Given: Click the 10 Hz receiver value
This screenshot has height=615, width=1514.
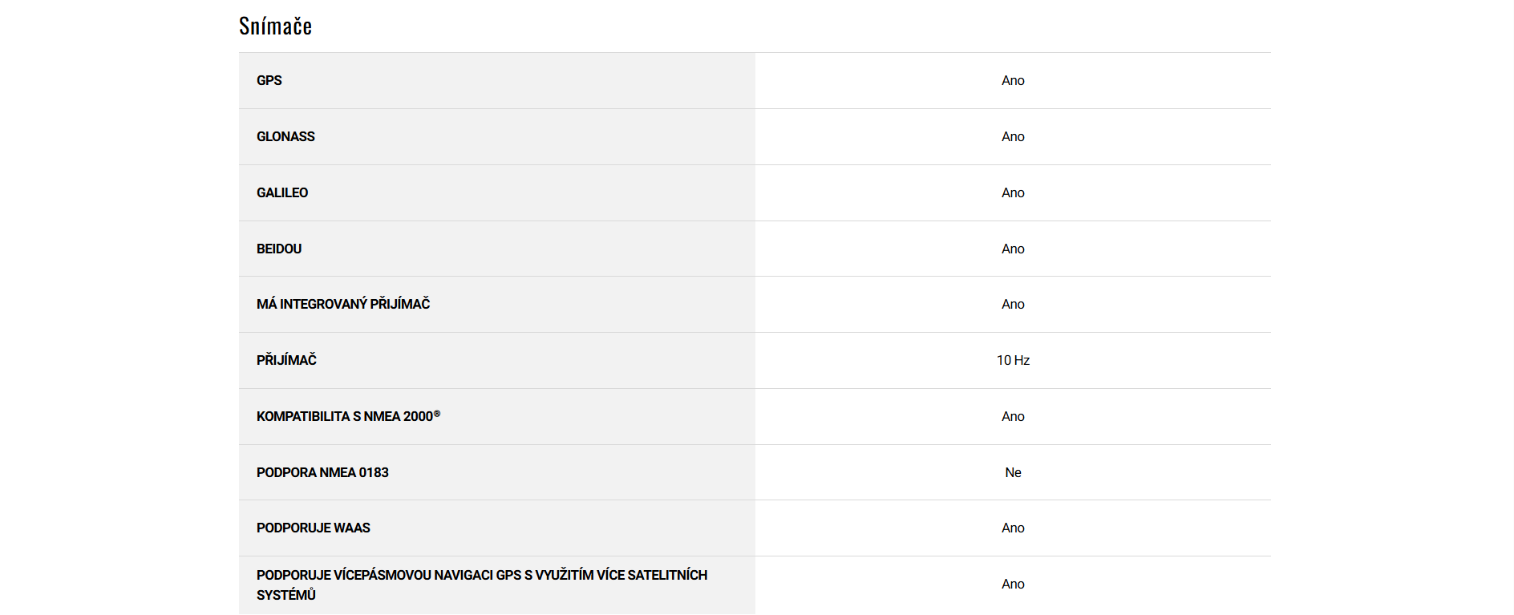Looking at the screenshot, I should pyautogui.click(x=1013, y=360).
